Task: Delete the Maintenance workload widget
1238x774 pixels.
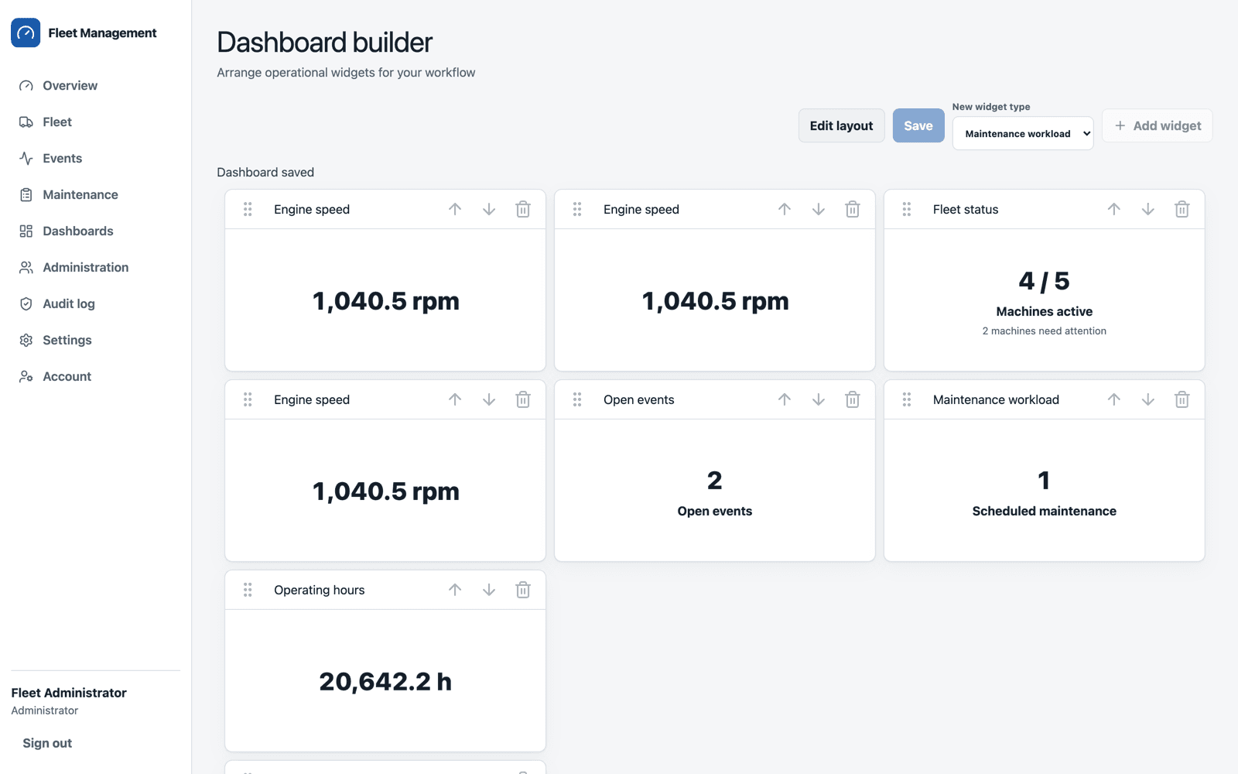Action: tap(1182, 400)
